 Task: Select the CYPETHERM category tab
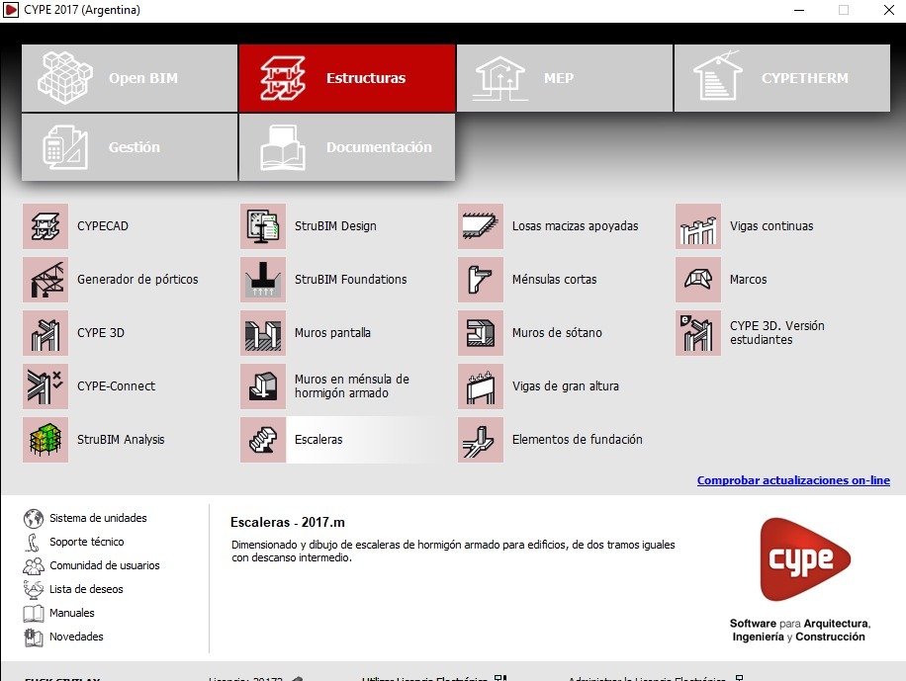point(781,78)
